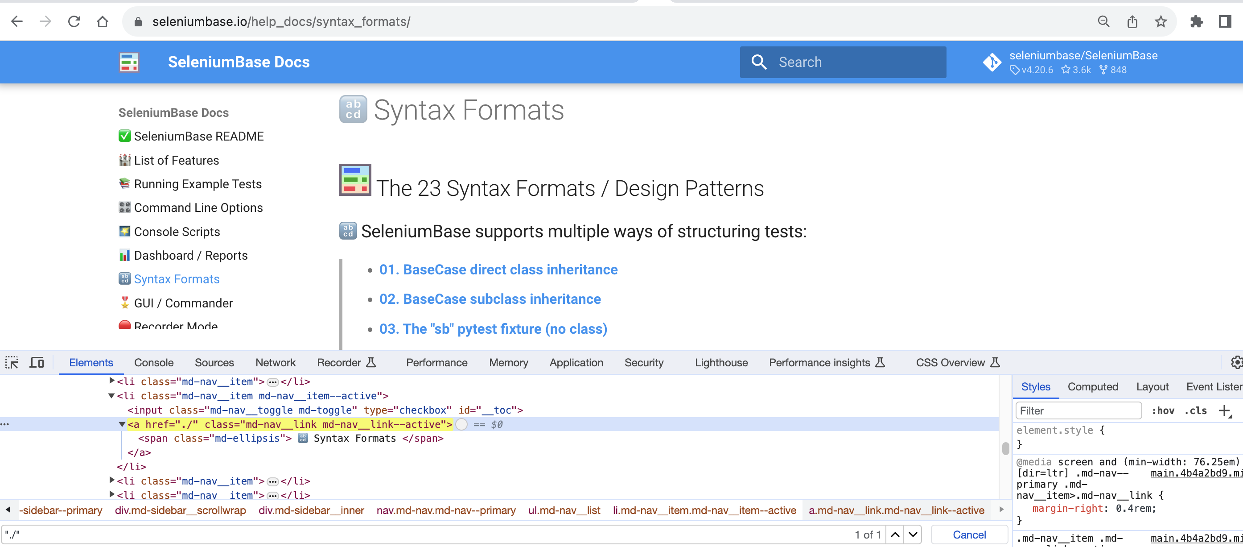This screenshot has width=1243, height=547.
Task: Toggle the device toolbar in DevTools
Action: click(x=36, y=362)
